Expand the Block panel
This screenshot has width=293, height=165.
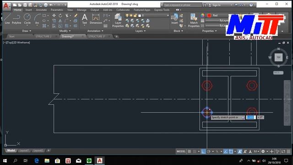[178, 31]
